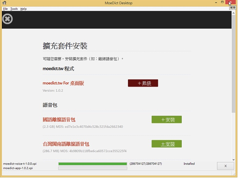The image size is (238, 178).
Task: Dismiss downloads with the X button at bottom
Action: [225, 166]
